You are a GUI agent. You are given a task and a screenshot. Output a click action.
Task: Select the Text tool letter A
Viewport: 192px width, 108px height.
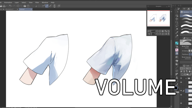(177, 78)
